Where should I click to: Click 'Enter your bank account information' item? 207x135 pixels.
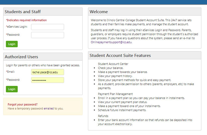pos(145,122)
